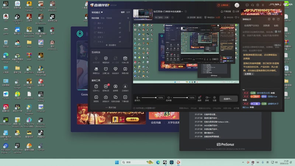Screen dimensions: 295x166
Task: Adjust the speaker volume slider
Action: tap(180, 98)
